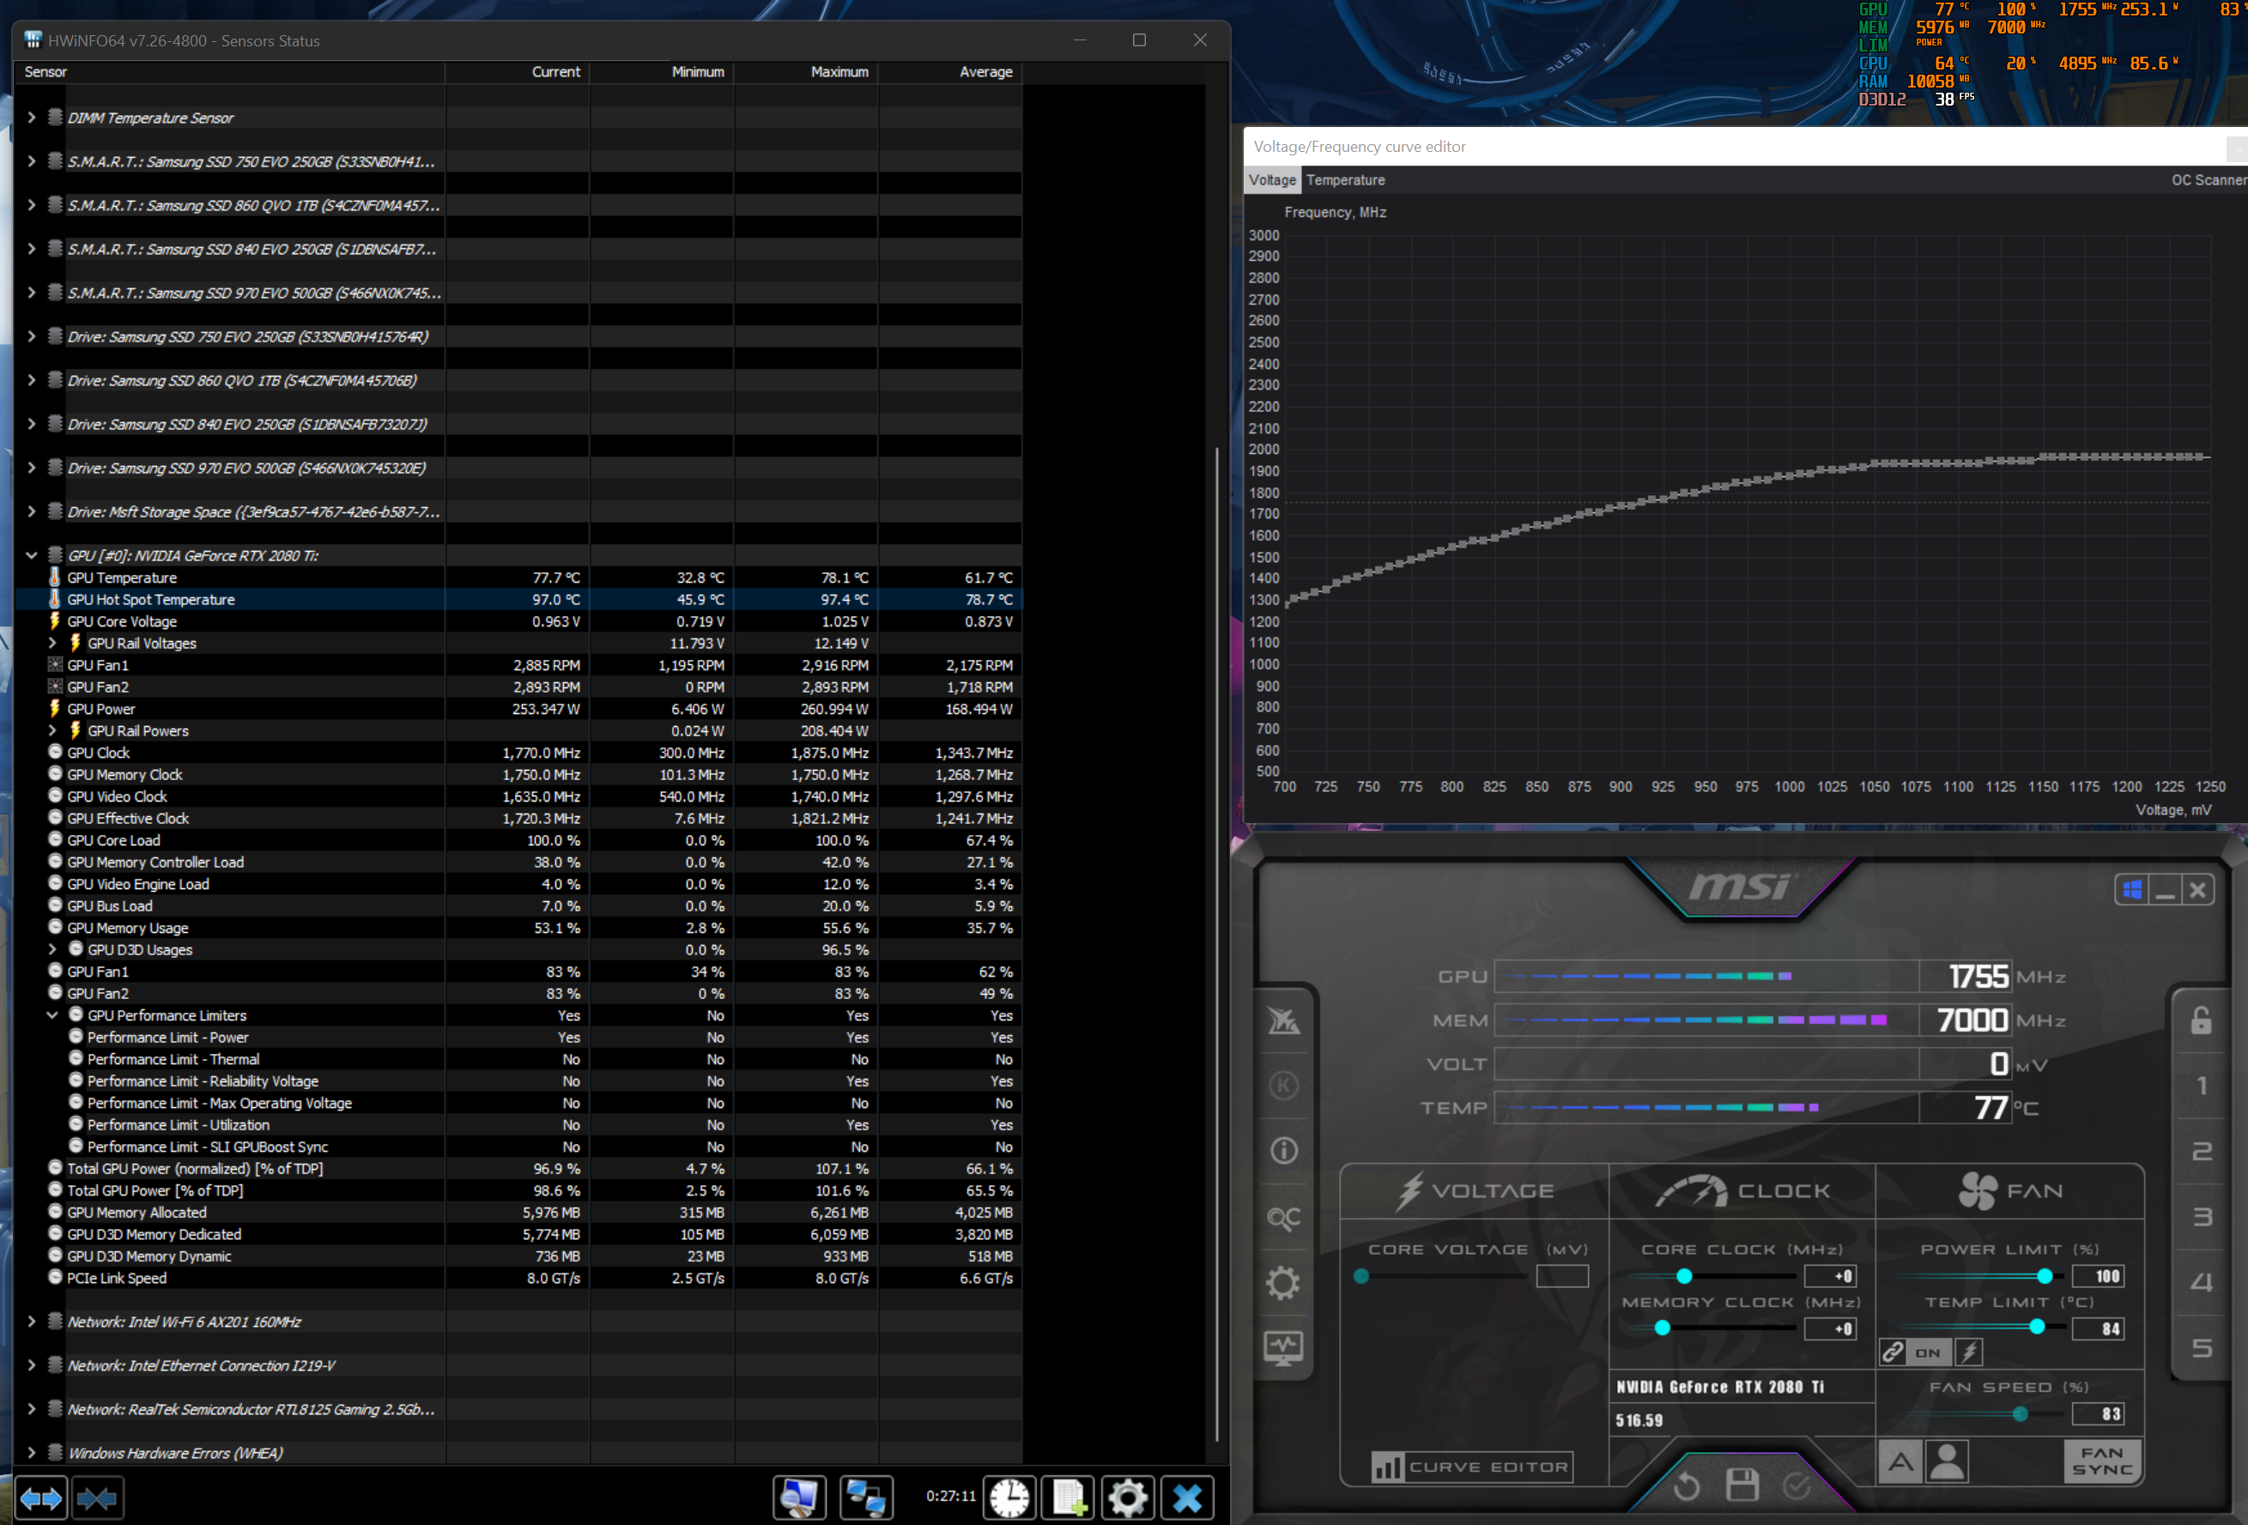Toggle the profile lock icon in Afterburner
Image resolution: width=2248 pixels, height=1525 pixels.
2202,1020
